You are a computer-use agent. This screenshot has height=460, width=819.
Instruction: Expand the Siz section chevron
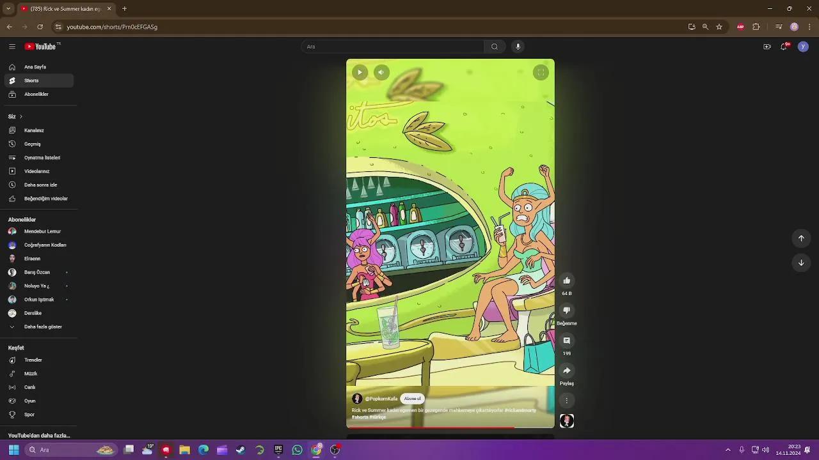click(x=20, y=117)
